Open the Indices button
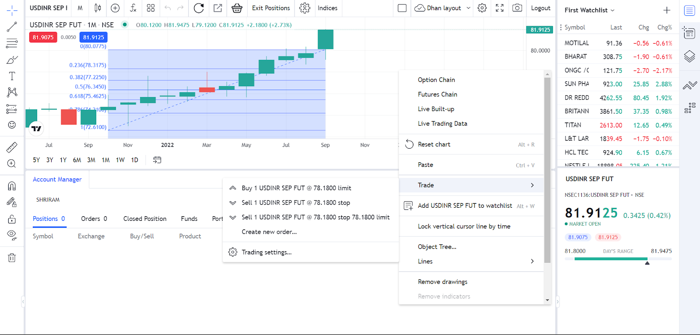Image resolution: width=700 pixels, height=335 pixels. click(327, 8)
